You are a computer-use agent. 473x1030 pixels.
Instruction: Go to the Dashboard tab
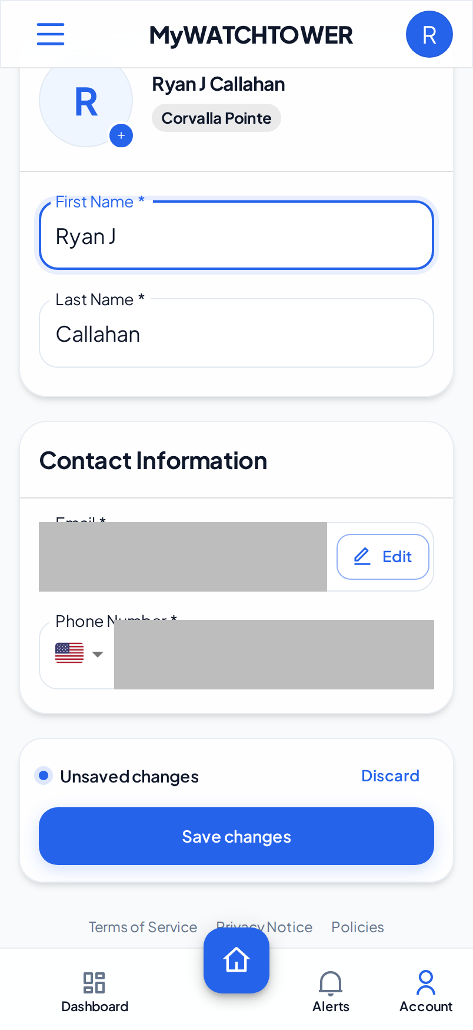95,992
